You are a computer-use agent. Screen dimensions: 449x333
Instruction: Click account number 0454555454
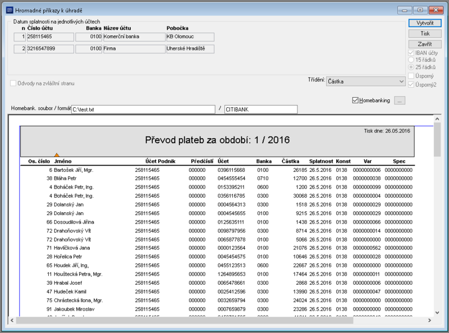231,178
